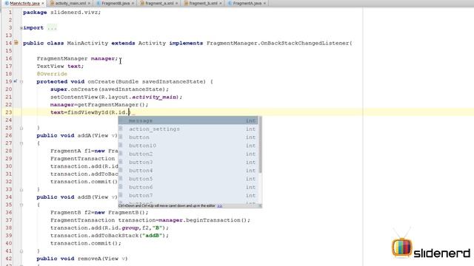The height and width of the screenshot is (266, 474).
Task: Click 'setContentView(R.layout.activity_main);' line
Action: [x=116, y=97]
